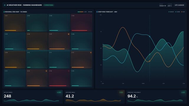
Task: Click the orange alert indicator on zone Z-12
Action: pos(91,53)
